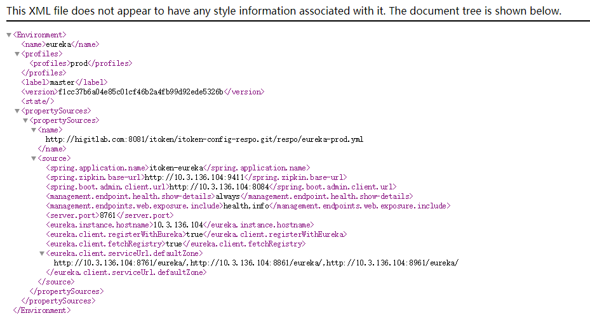The image size is (590, 318).
Task: Collapse the name node under propertySources
Action: pyautogui.click(x=34, y=130)
